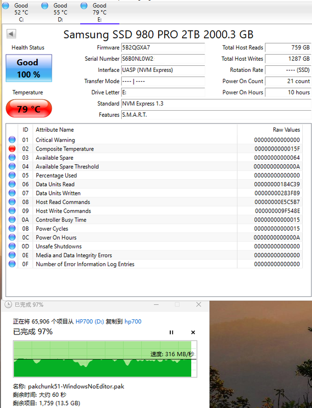312x408 pixels.
Task: Click the Drive Letter field E:
Action: point(163,92)
